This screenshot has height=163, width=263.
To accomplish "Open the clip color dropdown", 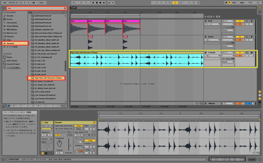I will pos(47,129).
